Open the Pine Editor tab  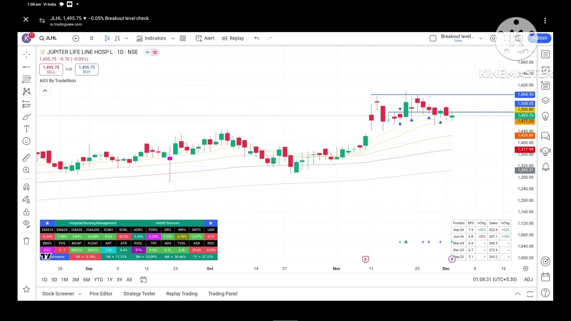point(101,294)
